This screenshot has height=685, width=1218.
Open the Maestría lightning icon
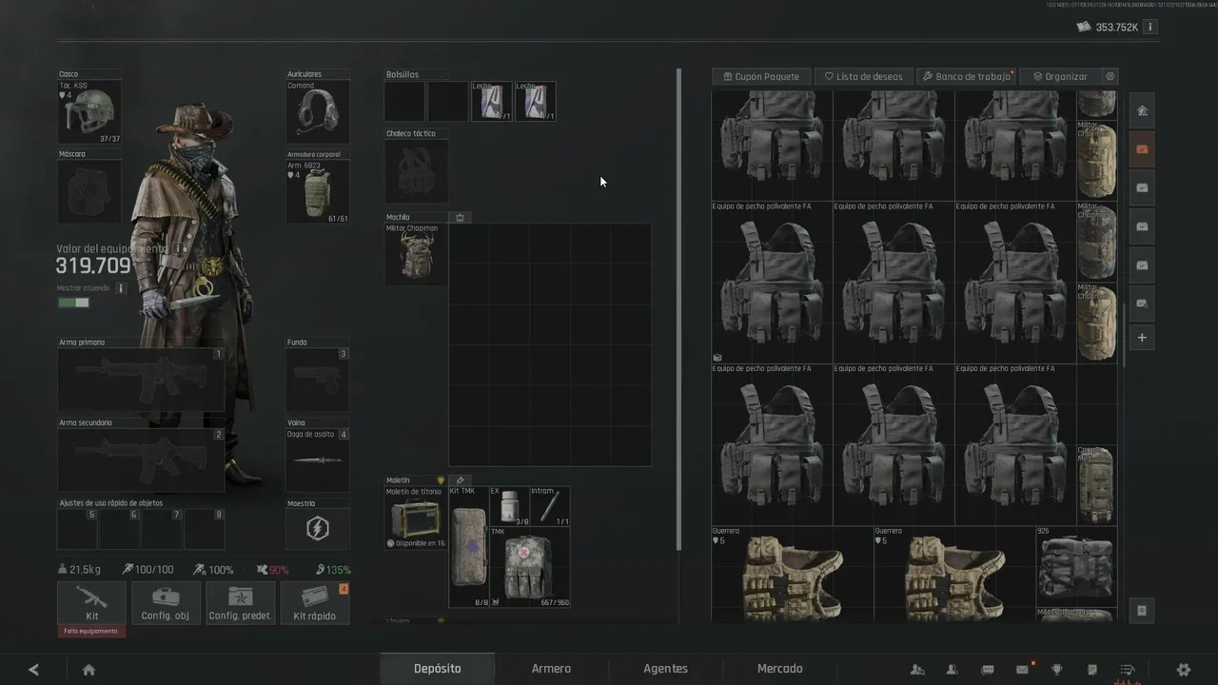click(x=318, y=528)
